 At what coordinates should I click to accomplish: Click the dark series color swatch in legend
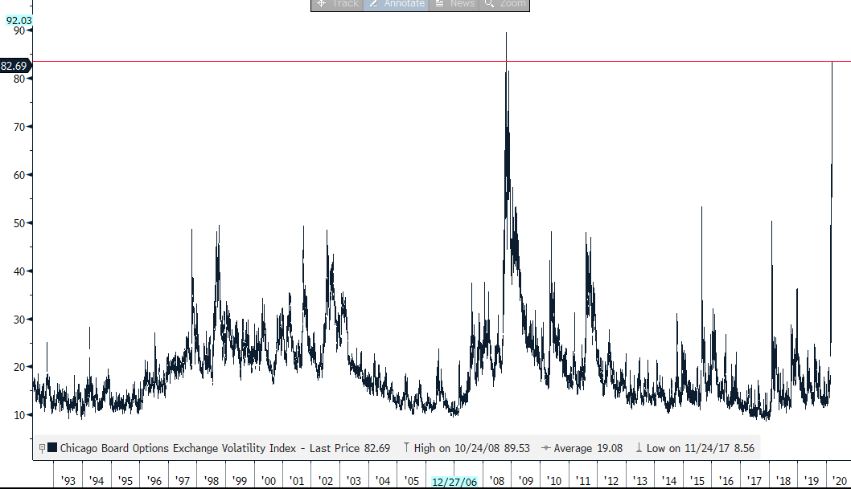(x=52, y=448)
